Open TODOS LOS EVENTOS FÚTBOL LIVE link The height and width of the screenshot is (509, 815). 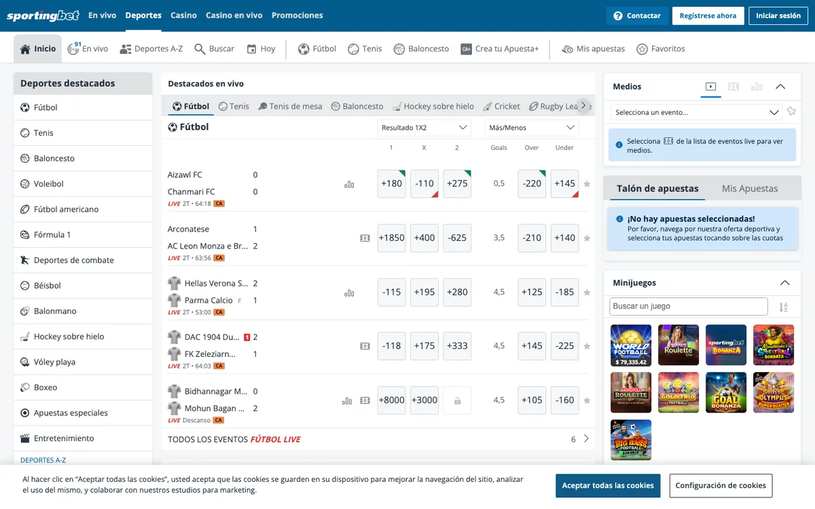(x=234, y=440)
